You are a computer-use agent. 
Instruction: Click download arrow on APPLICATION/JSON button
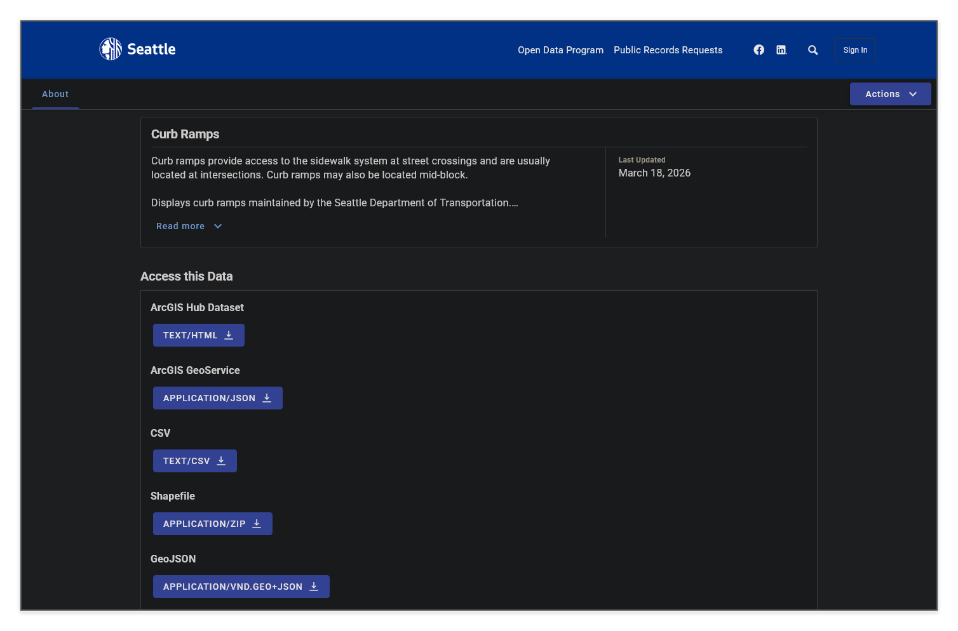pos(267,398)
